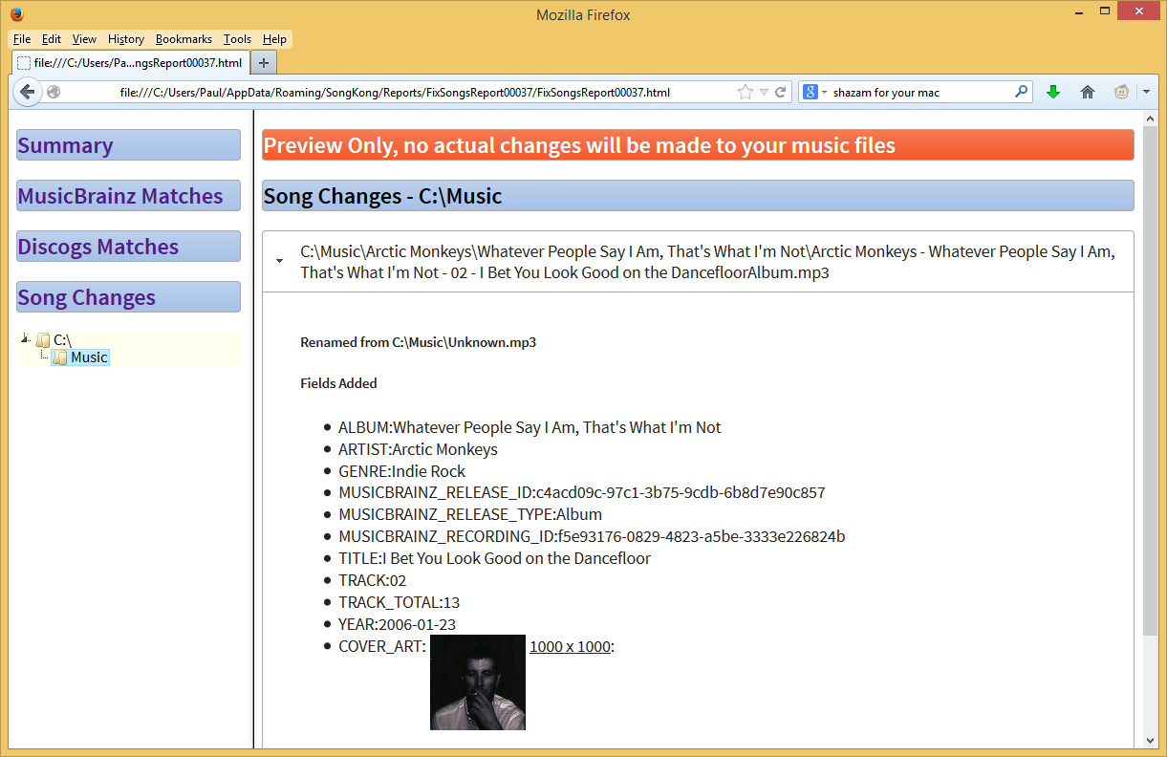Open a new tab with plus button
Viewport: 1167px width, 757px height.
(x=265, y=62)
